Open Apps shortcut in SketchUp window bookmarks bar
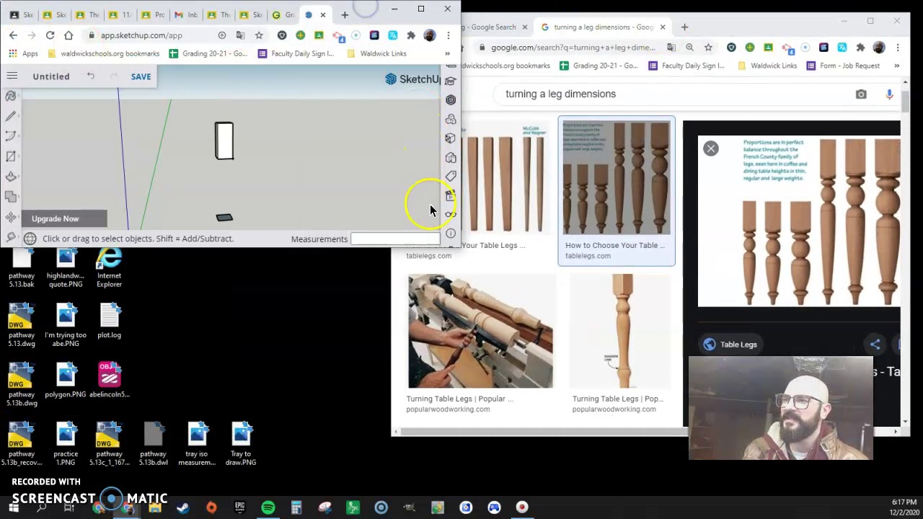 coord(23,53)
